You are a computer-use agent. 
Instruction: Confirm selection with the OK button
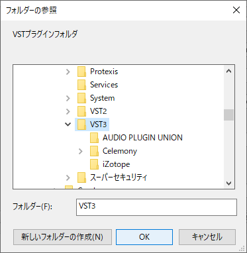[144, 237]
